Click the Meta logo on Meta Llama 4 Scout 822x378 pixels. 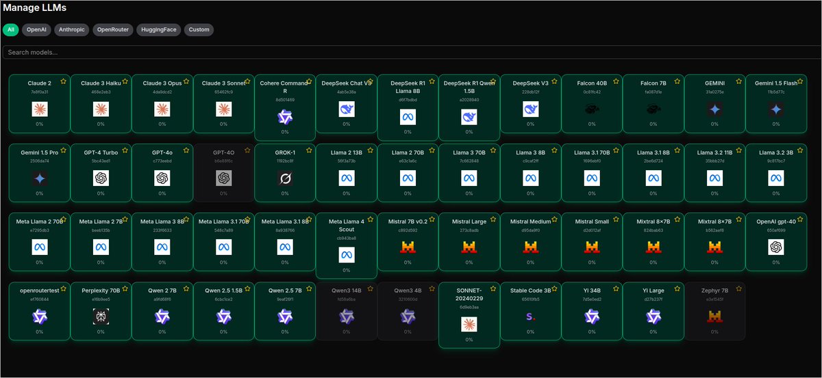point(347,256)
